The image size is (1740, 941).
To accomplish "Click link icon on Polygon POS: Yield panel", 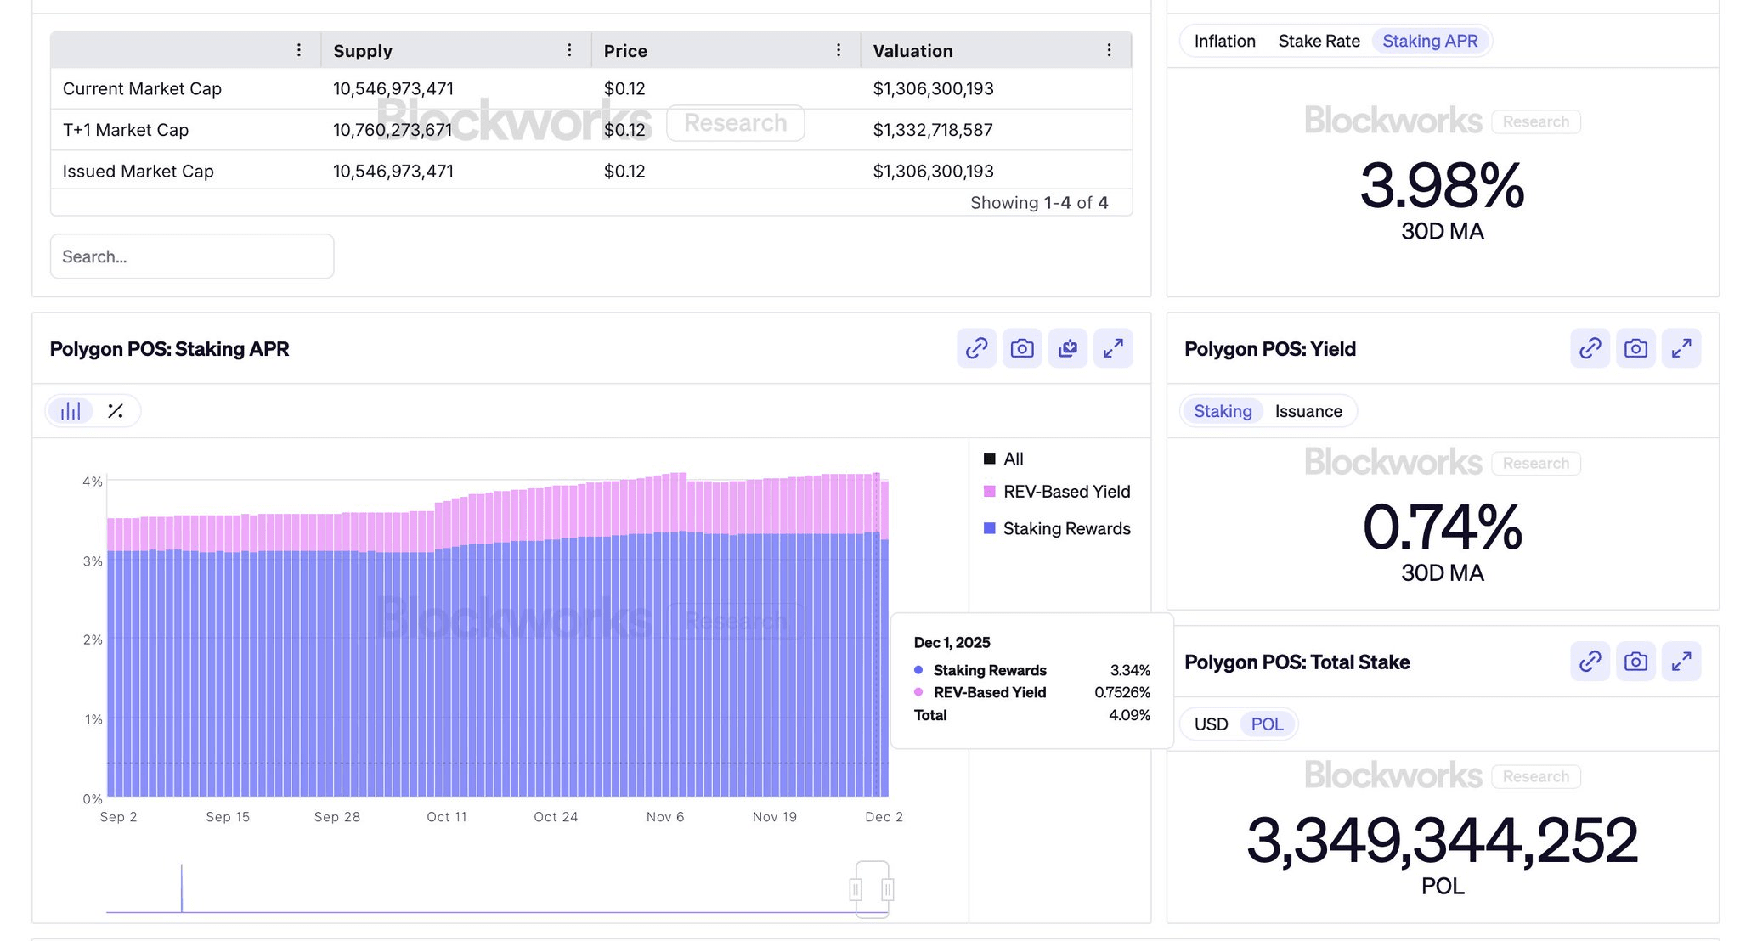I will pyautogui.click(x=1590, y=348).
